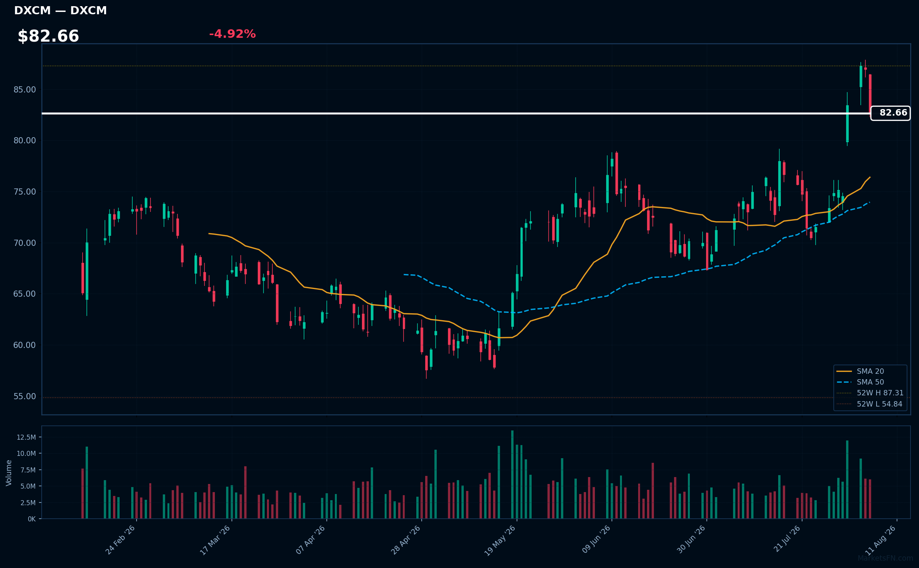Click the 28 Apr '26 date label
Screen dimensions: 919x568
click(405, 540)
